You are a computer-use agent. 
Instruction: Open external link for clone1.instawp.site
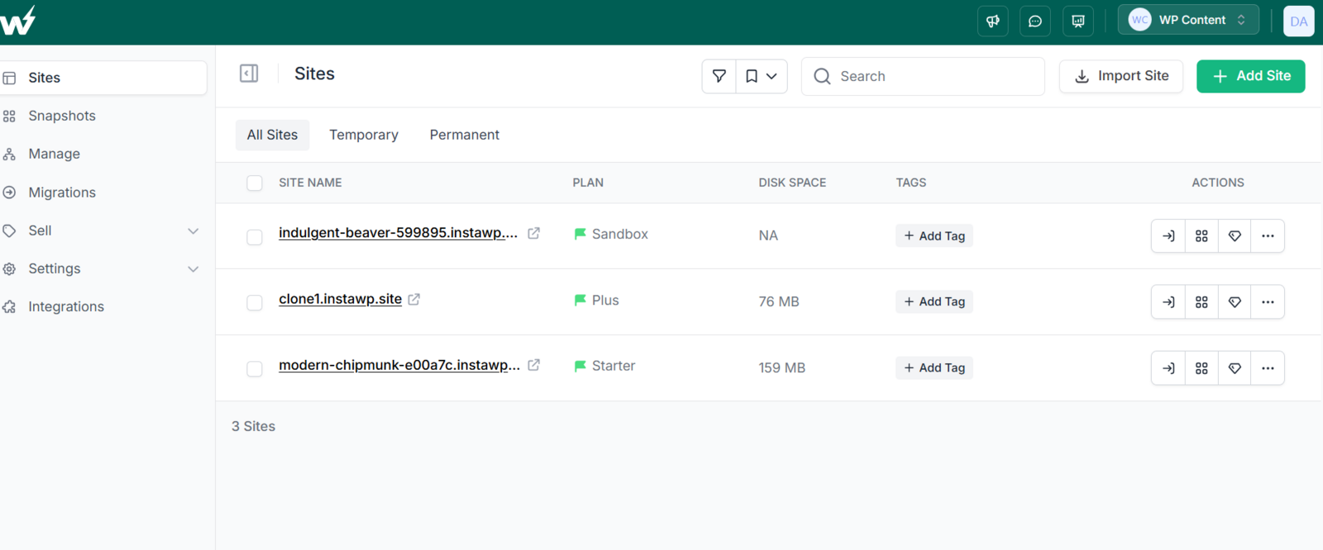click(x=414, y=299)
